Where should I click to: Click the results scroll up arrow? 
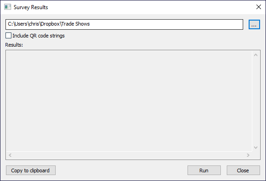click(x=256, y=55)
